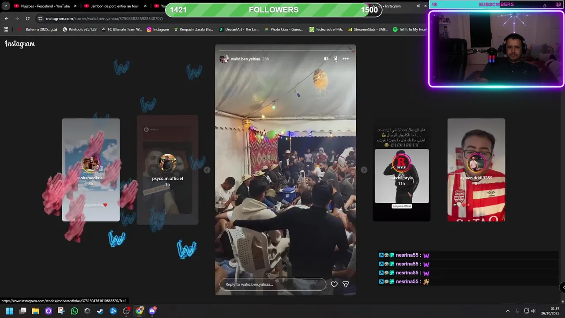Show hidden system tray icons
The height and width of the screenshot is (318, 565).
click(x=508, y=311)
